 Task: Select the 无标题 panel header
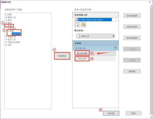pyautogui.click(x=96, y=43)
